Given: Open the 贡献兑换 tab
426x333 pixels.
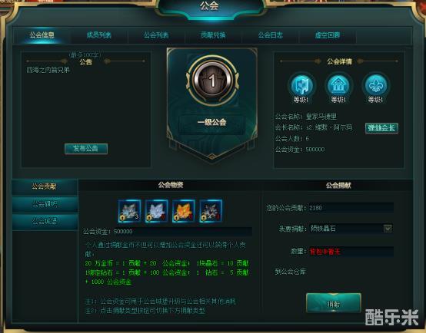Looking at the screenshot, I should [213, 35].
